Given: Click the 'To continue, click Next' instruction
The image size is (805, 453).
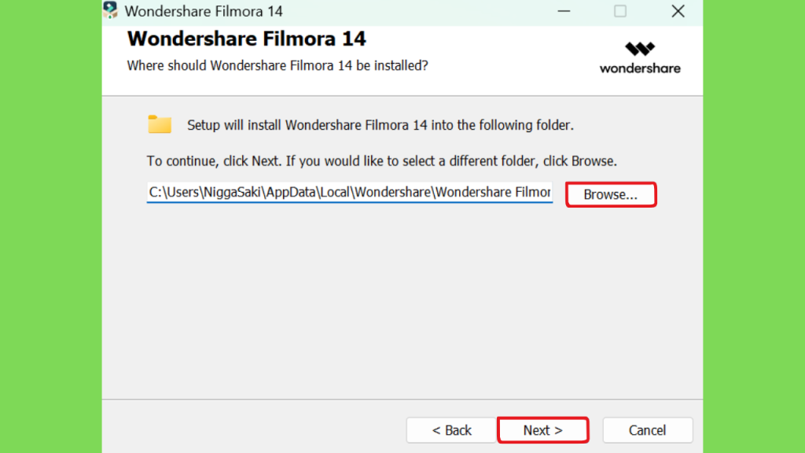Looking at the screenshot, I should click(x=381, y=160).
